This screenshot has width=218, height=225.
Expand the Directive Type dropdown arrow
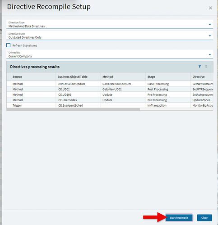(x=210, y=24)
